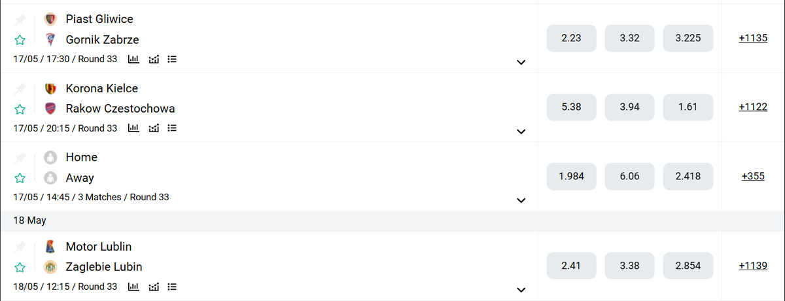785x301 pixels.
Task: Toggle favorite star for Home vs Away event
Action: coord(20,178)
